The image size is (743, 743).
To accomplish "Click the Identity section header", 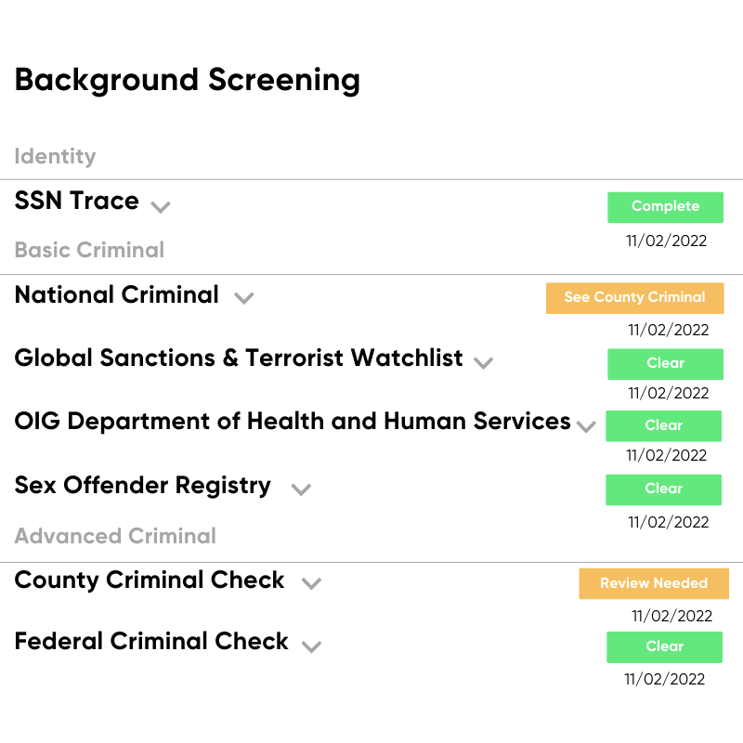I will (55, 157).
